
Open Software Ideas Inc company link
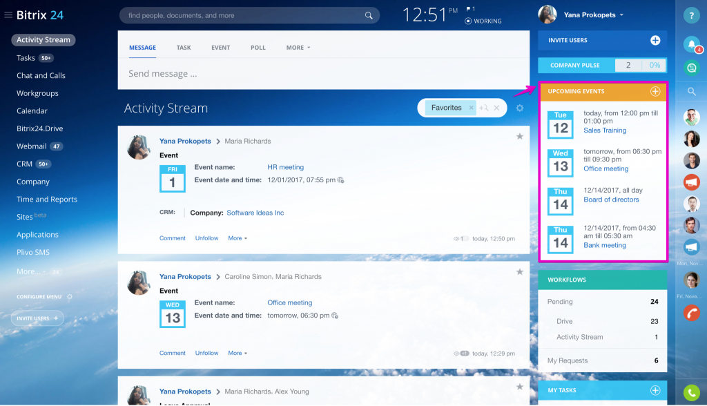pos(255,213)
